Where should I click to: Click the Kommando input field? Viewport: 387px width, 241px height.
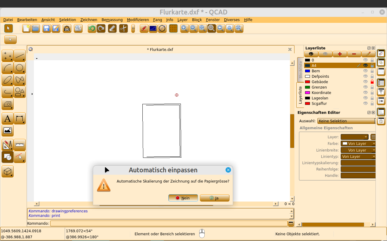pyautogui.click(x=169, y=224)
